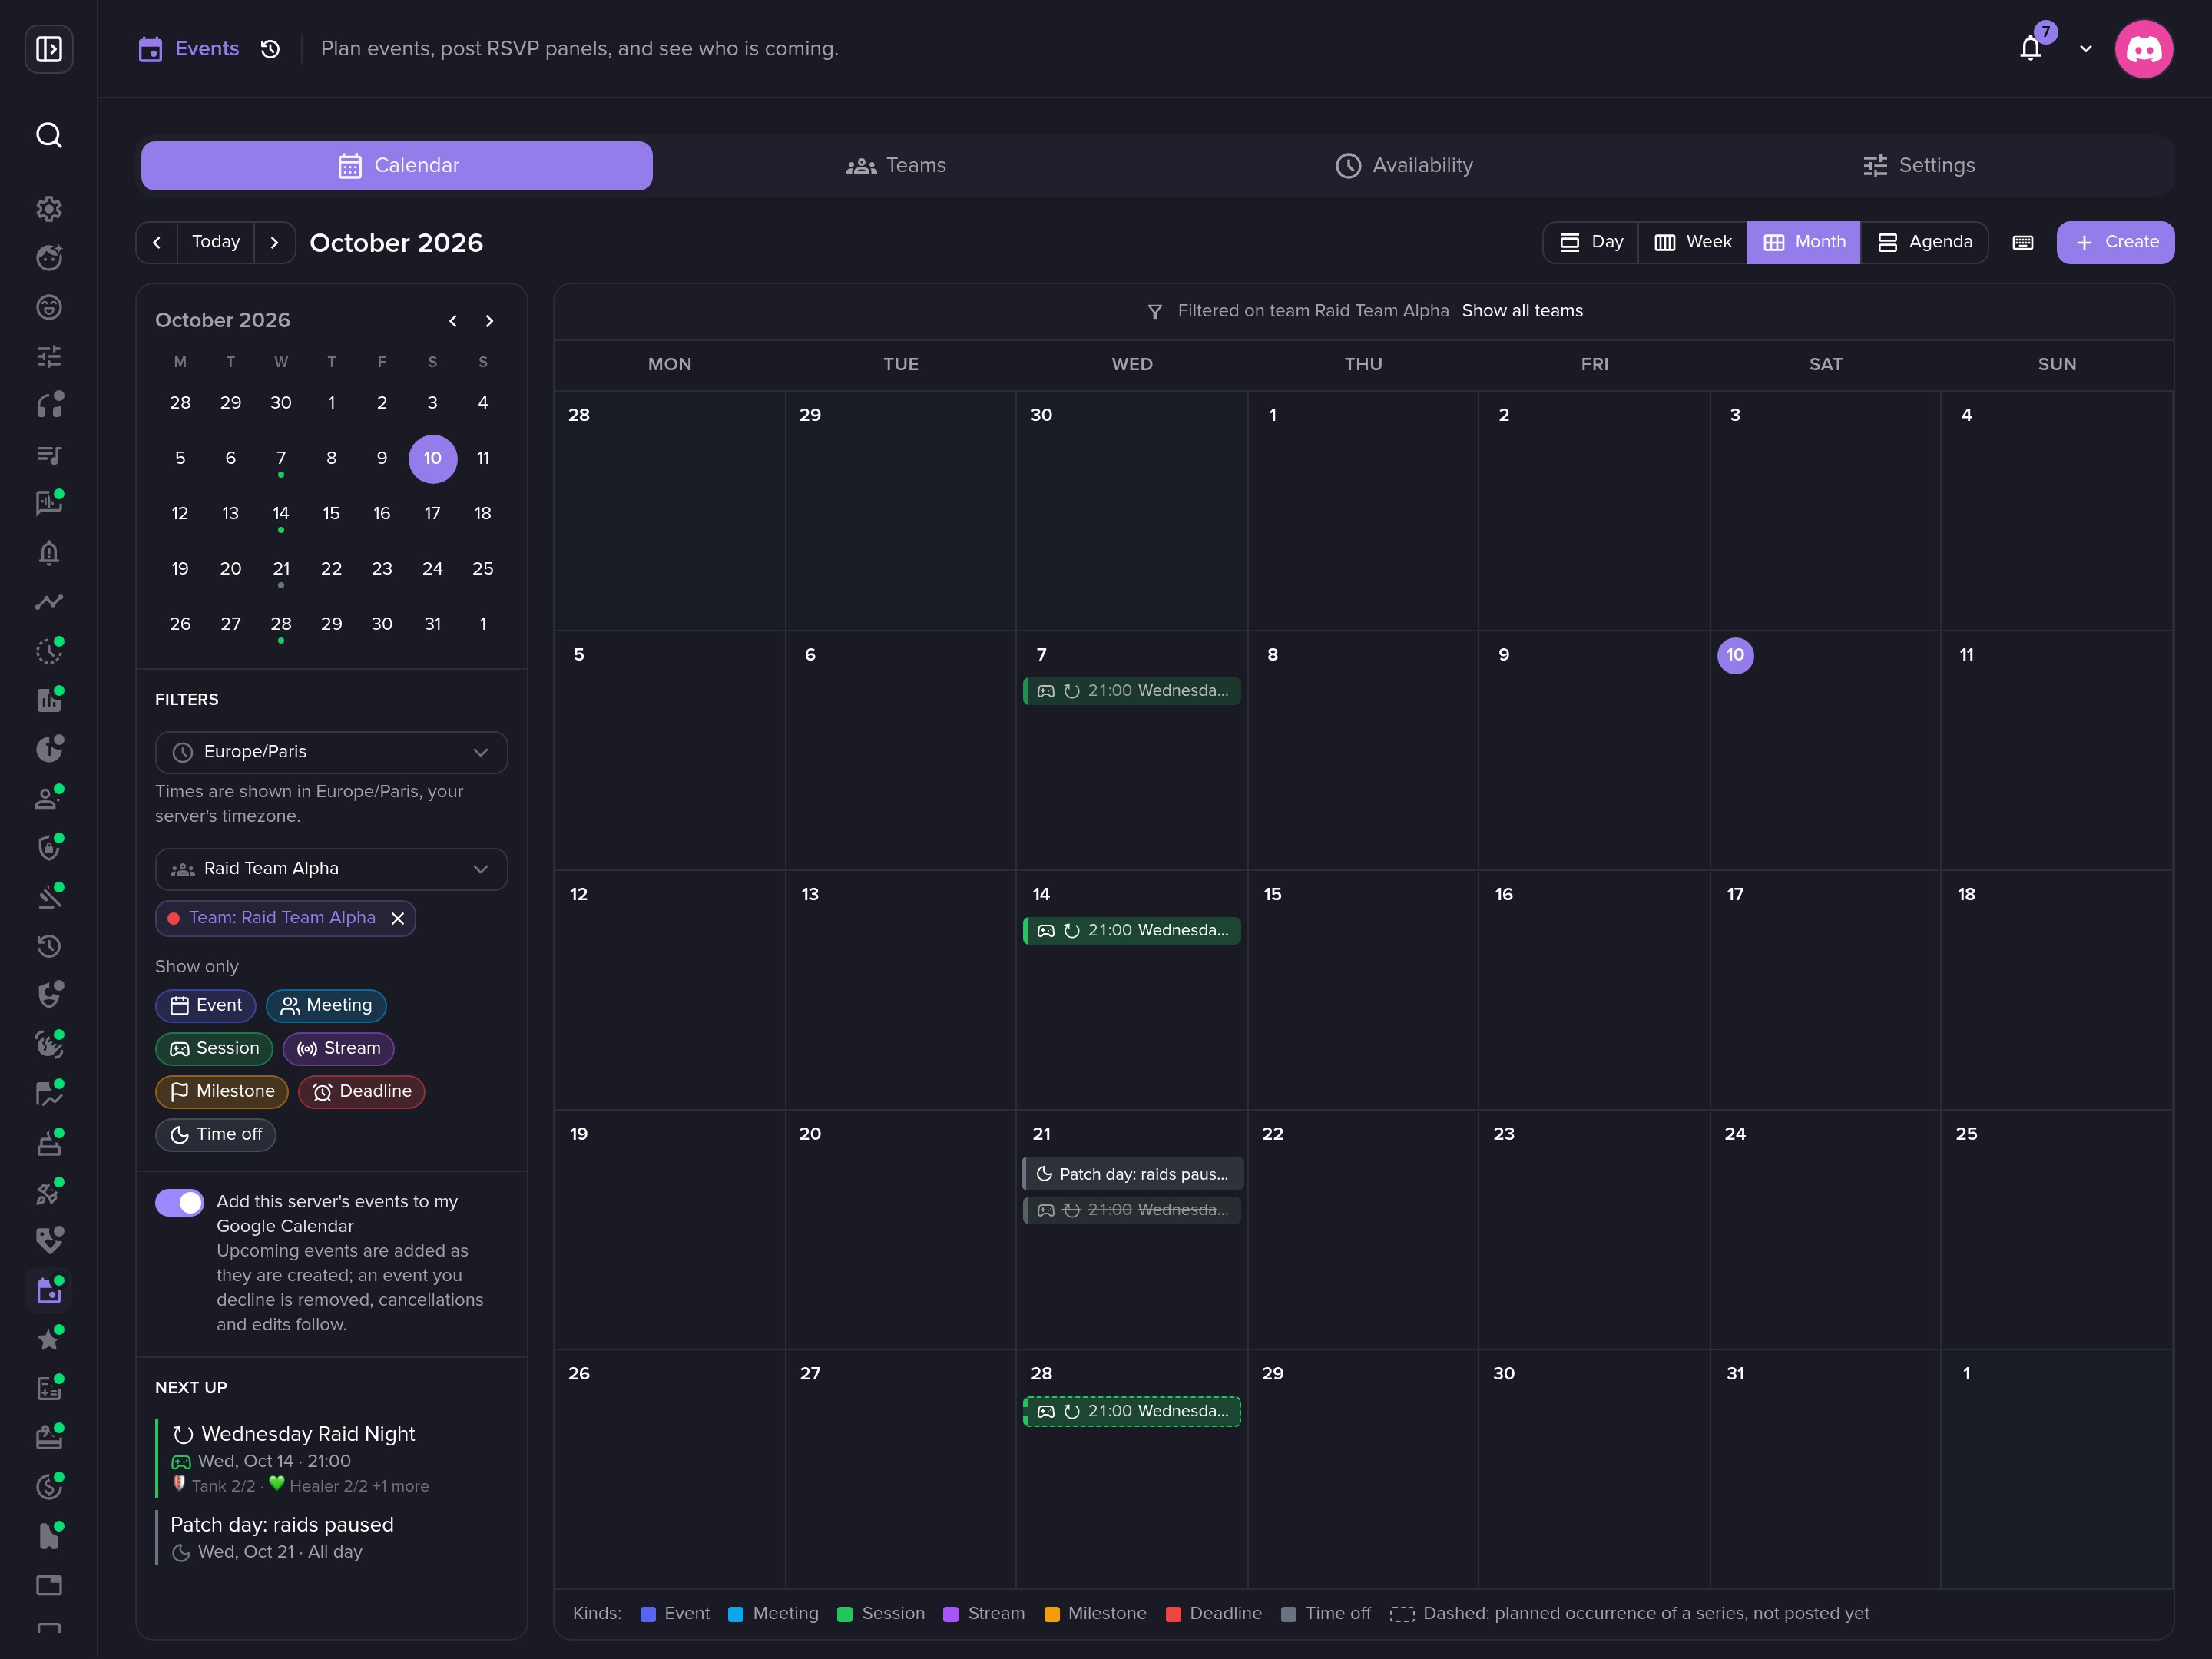Switch to the Availability tab
Viewport: 2212px width, 1659px height.
pos(1404,165)
